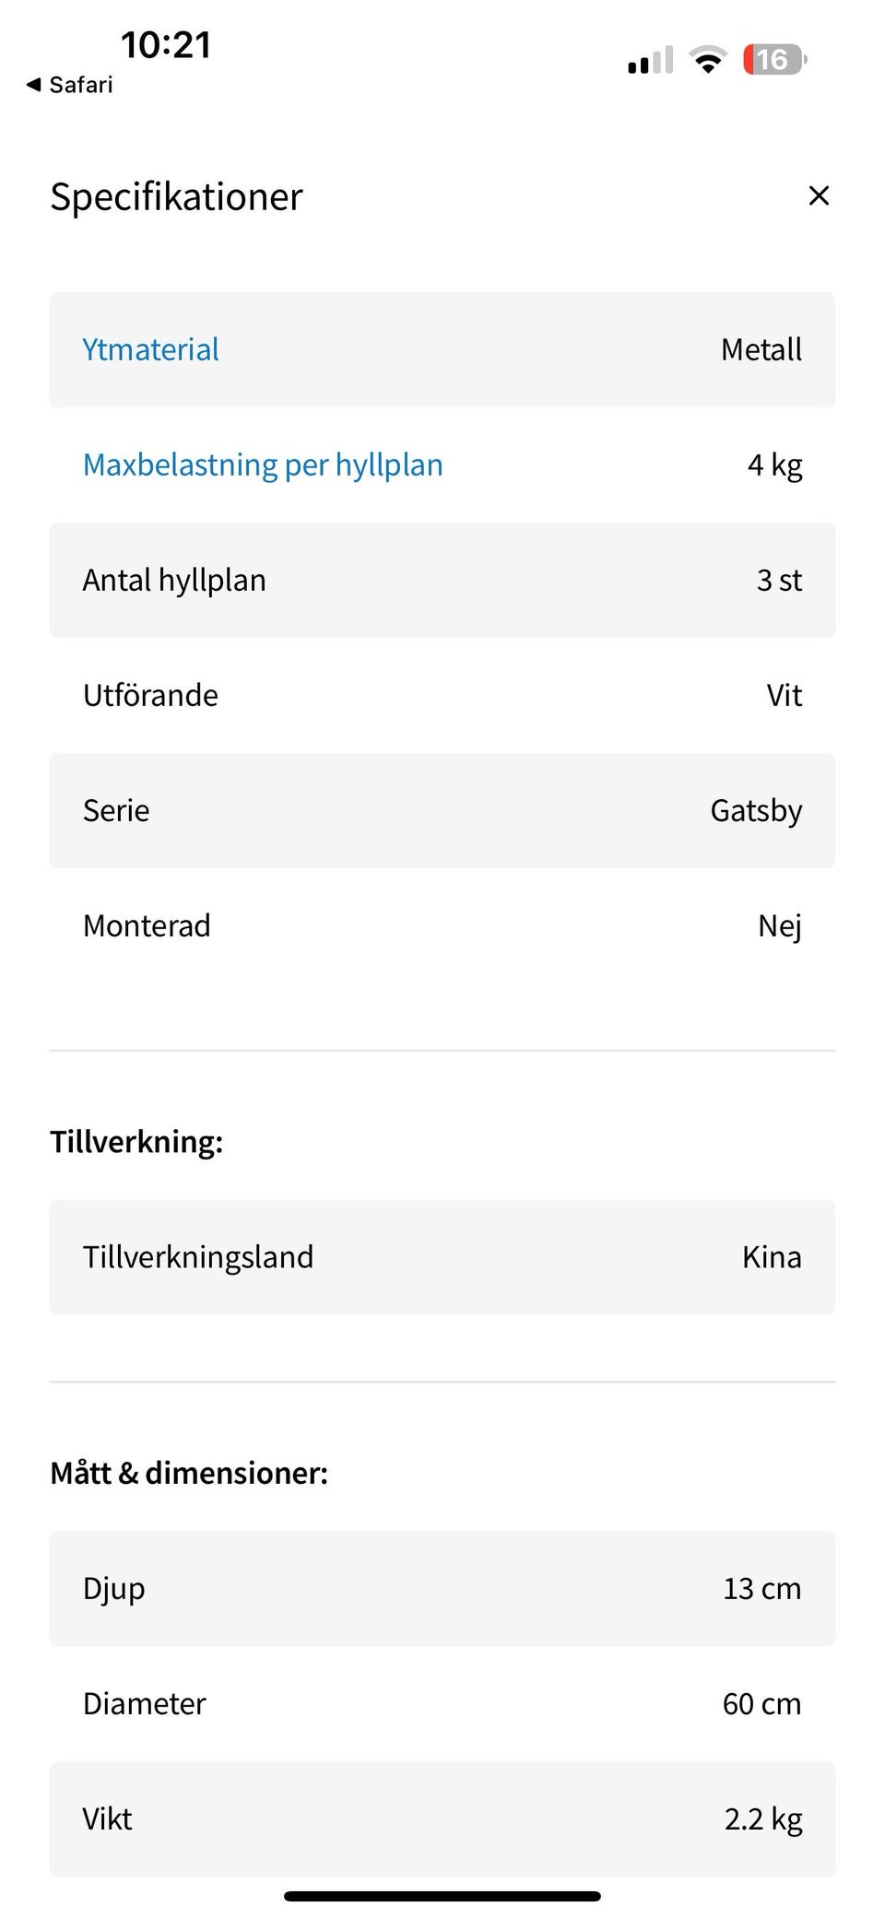
Task: Select the Serie Gatsby row
Action: (442, 811)
